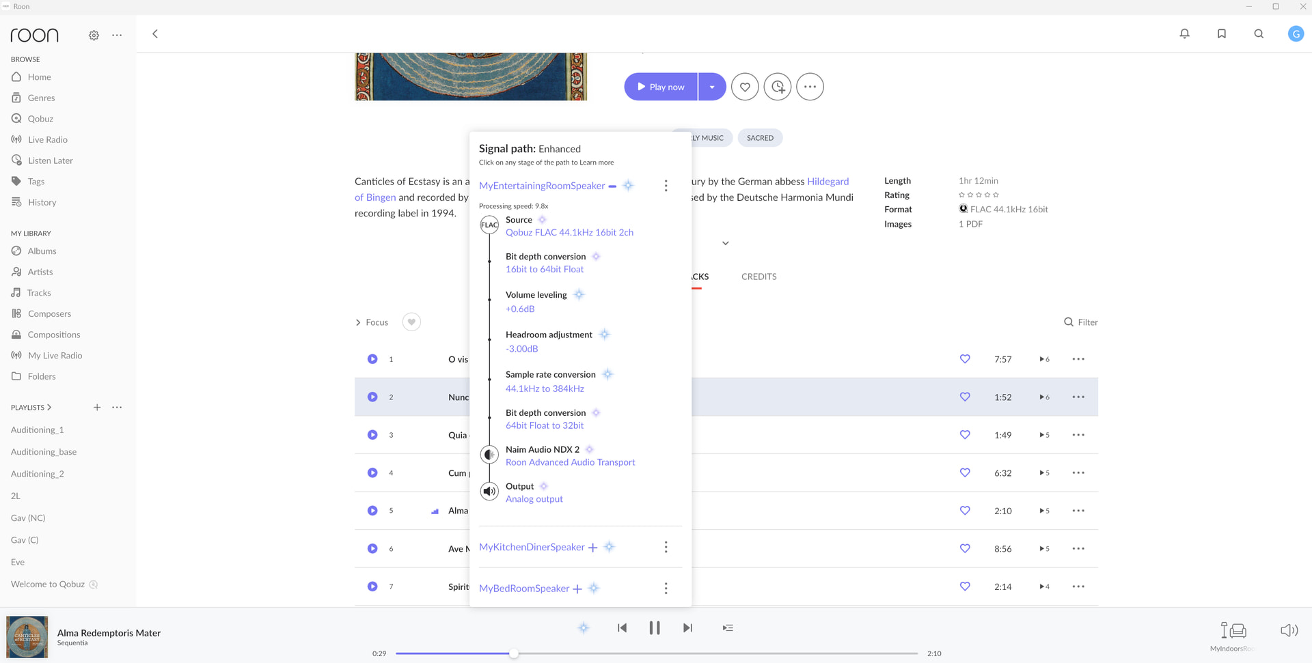The height and width of the screenshot is (663, 1312).
Task: Click the search magnifier icon
Action: 1258,33
